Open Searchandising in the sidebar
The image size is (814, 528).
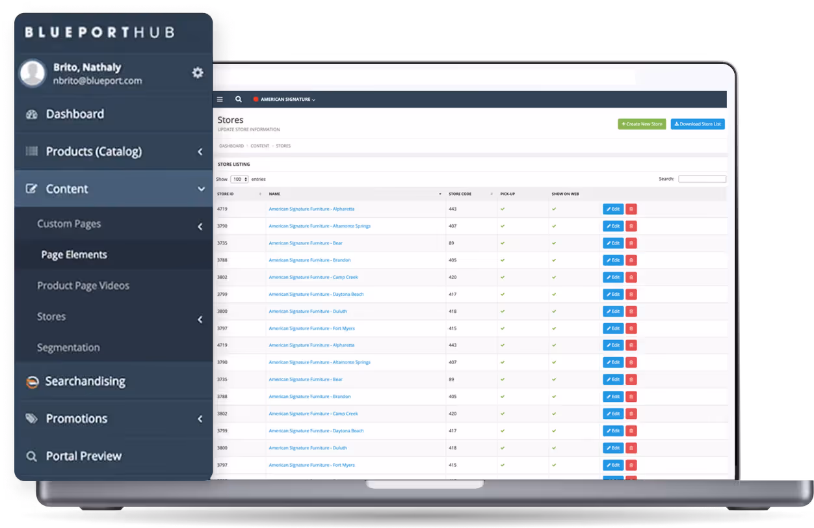(x=85, y=382)
